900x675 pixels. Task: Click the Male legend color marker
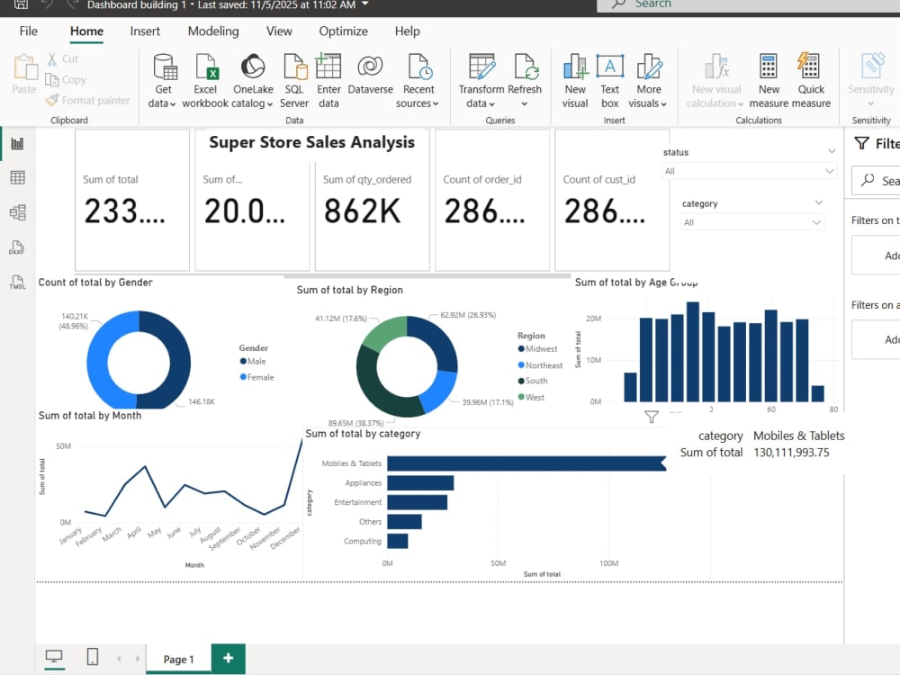[243, 361]
